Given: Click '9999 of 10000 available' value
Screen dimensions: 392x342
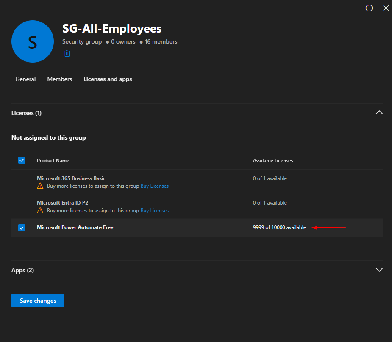Looking at the screenshot, I should pos(279,227).
